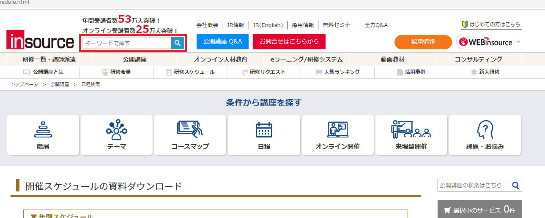Click the 課題・お悩み question head card
This screenshot has height=218, width=545.
click(485, 135)
